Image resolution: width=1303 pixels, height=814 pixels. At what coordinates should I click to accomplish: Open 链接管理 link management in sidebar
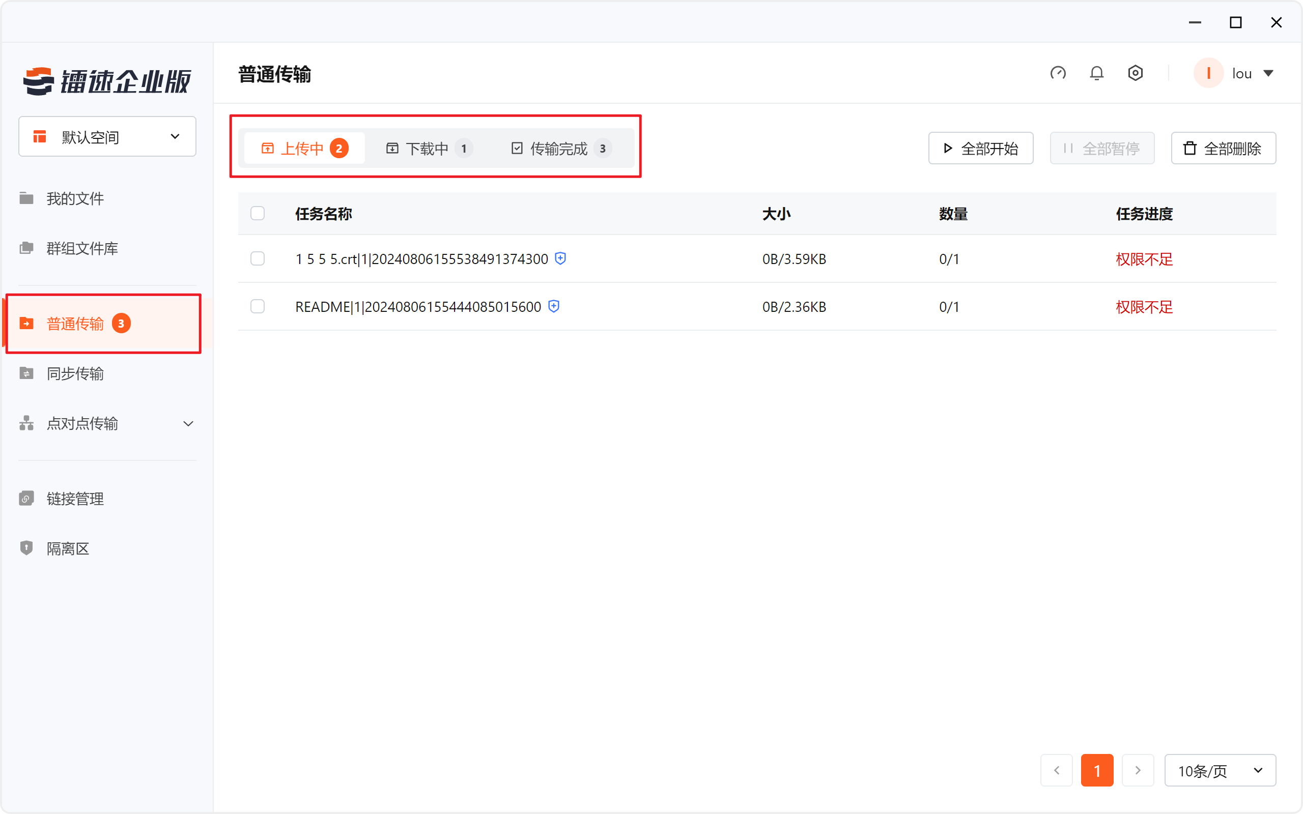point(75,499)
